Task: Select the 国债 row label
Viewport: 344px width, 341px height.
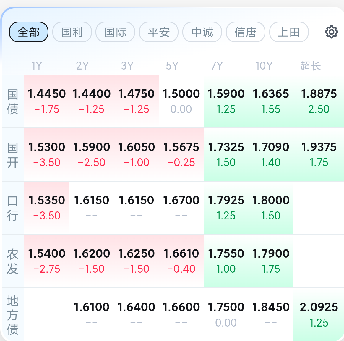Action: point(12,102)
